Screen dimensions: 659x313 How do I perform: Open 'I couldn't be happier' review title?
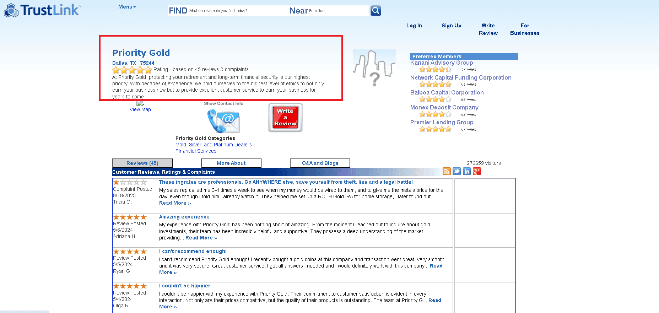pyautogui.click(x=185, y=286)
